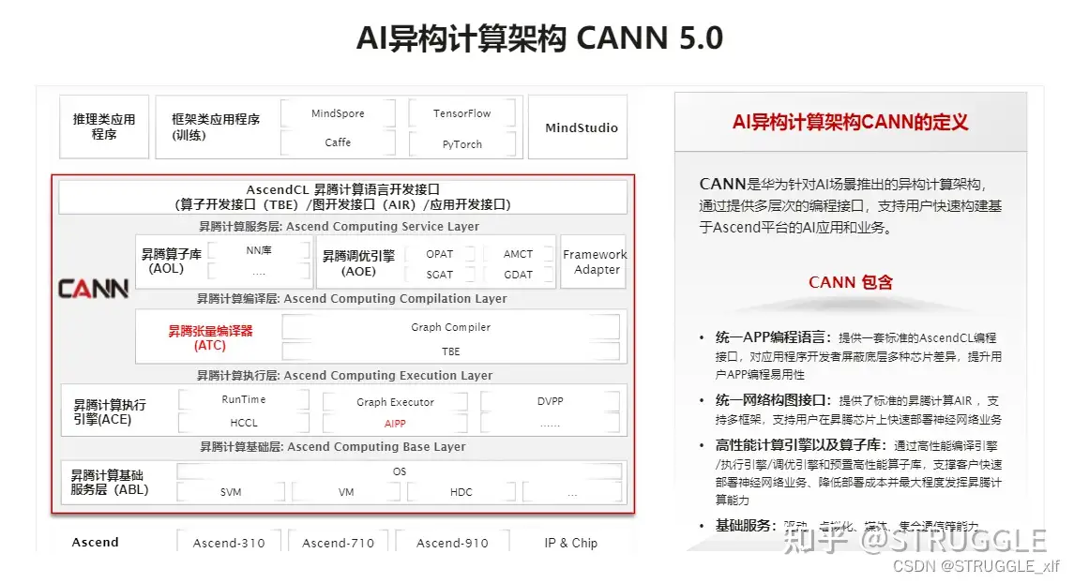Select the Ascend-910 chip box

(452, 543)
